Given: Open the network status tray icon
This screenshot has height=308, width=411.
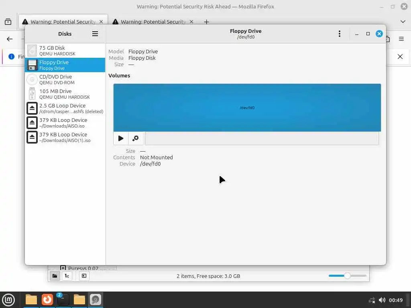Looking at the screenshot, I should pyautogui.click(x=372, y=300).
